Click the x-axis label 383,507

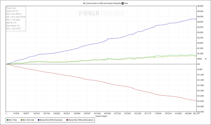(87, 114)
